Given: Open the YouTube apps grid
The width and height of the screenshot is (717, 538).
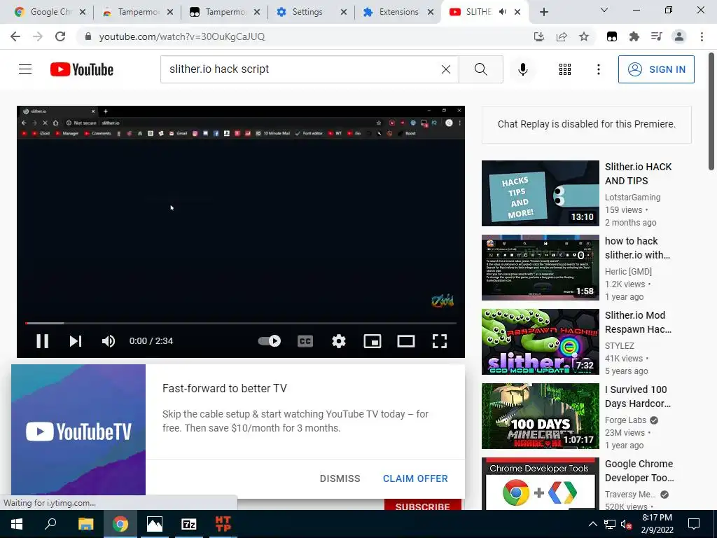Looking at the screenshot, I should coord(565,69).
